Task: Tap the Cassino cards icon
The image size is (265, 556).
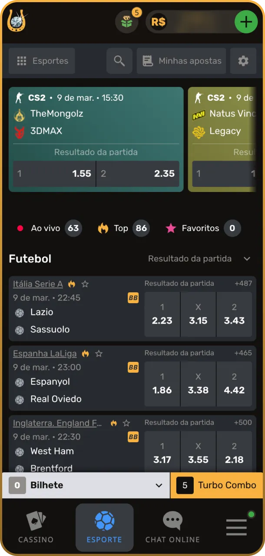Action: [x=35, y=520]
